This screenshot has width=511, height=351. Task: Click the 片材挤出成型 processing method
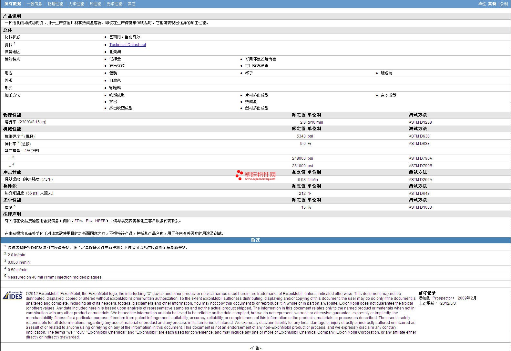(257, 95)
